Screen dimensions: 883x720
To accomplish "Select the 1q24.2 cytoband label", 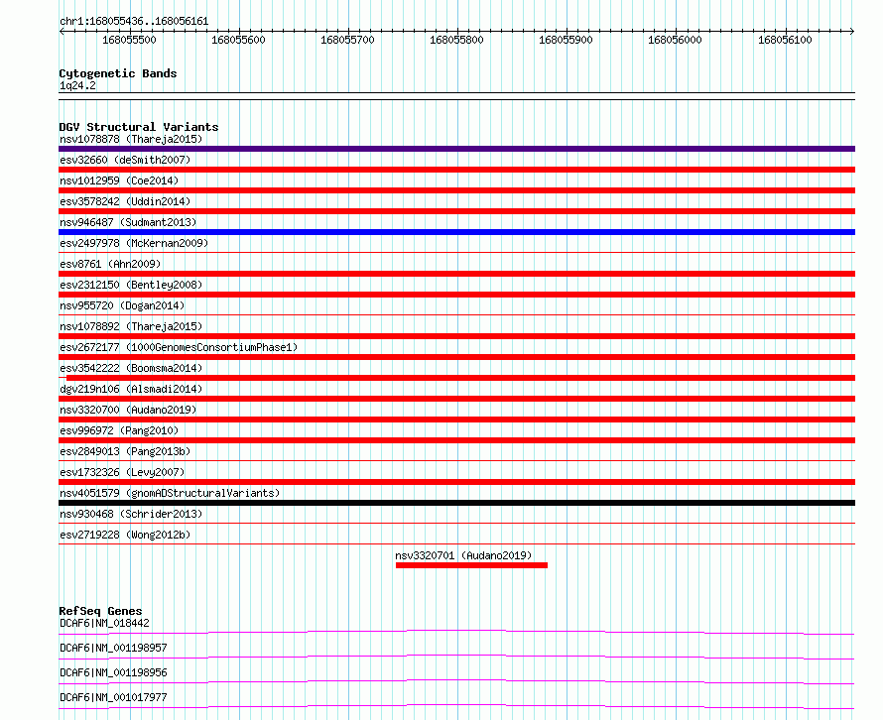I will tap(77, 85).
